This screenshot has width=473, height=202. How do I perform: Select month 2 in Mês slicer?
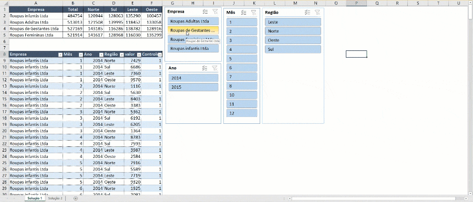pyautogui.click(x=242, y=31)
